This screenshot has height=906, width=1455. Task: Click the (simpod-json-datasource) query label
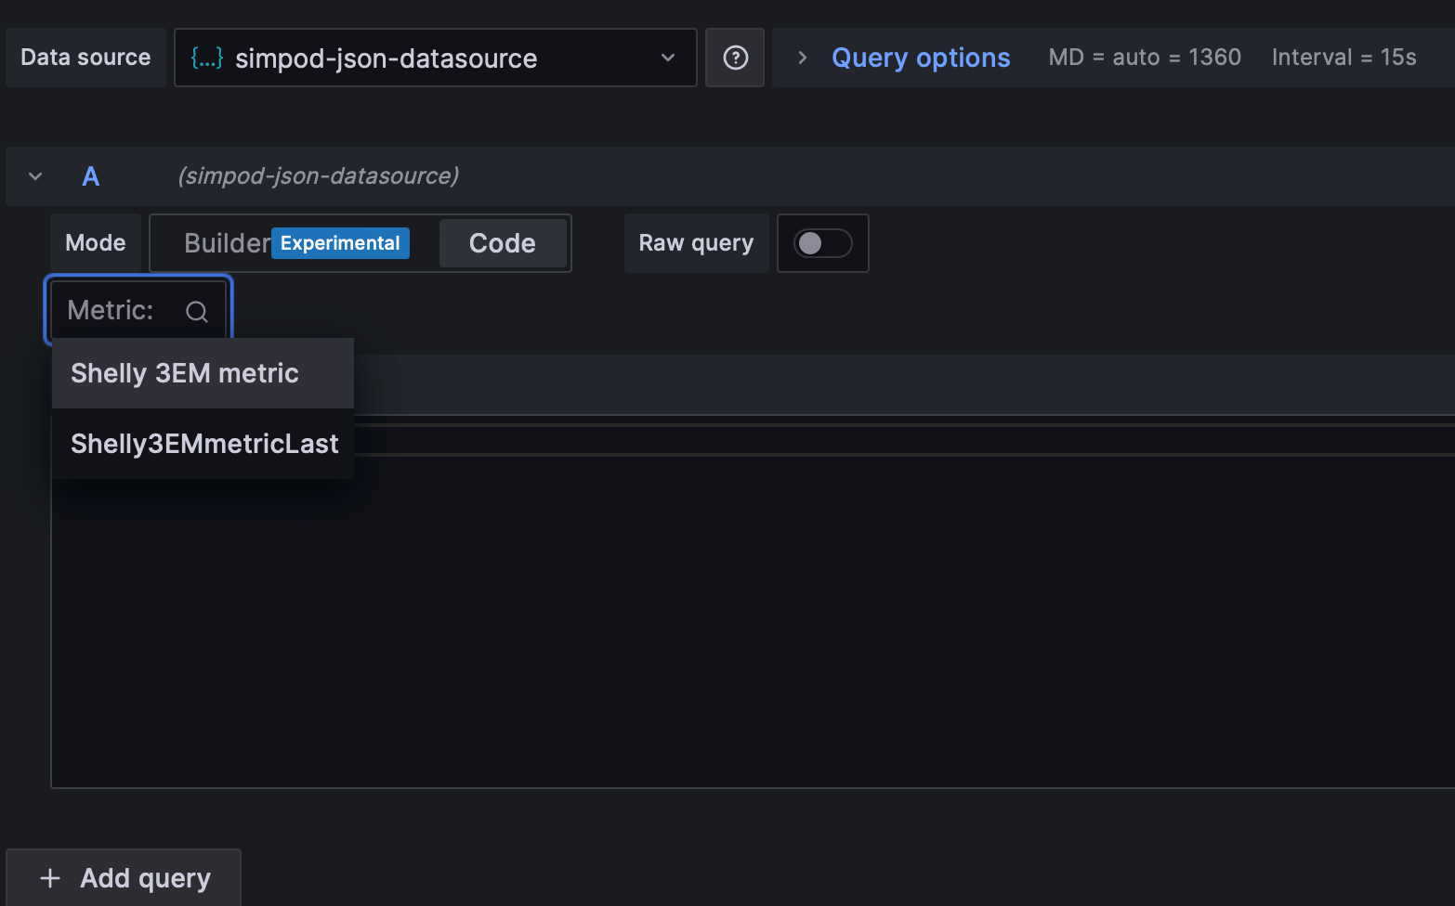coord(318,176)
